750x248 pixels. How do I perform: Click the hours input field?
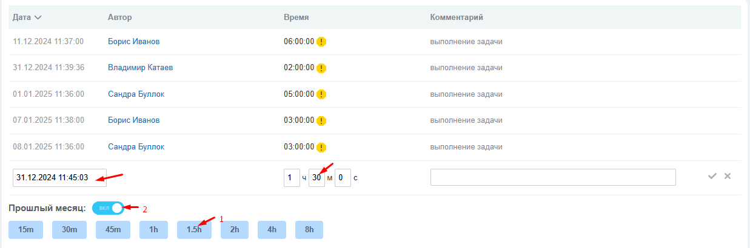click(x=292, y=178)
